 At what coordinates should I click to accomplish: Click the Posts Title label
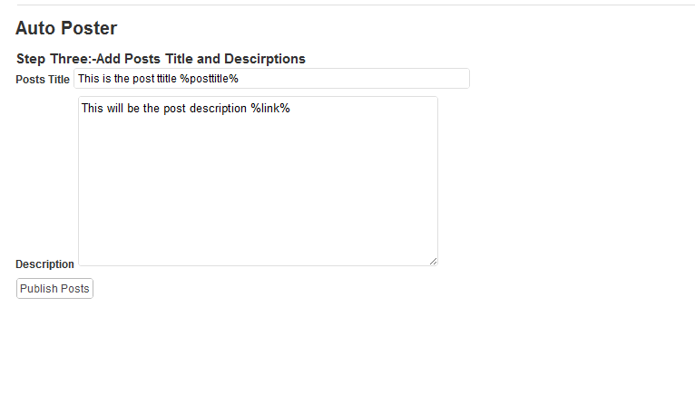point(43,80)
